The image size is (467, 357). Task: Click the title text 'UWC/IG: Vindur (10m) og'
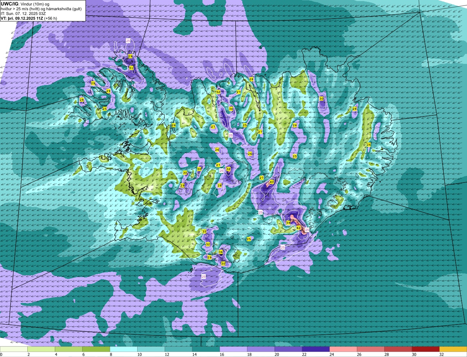24,4
